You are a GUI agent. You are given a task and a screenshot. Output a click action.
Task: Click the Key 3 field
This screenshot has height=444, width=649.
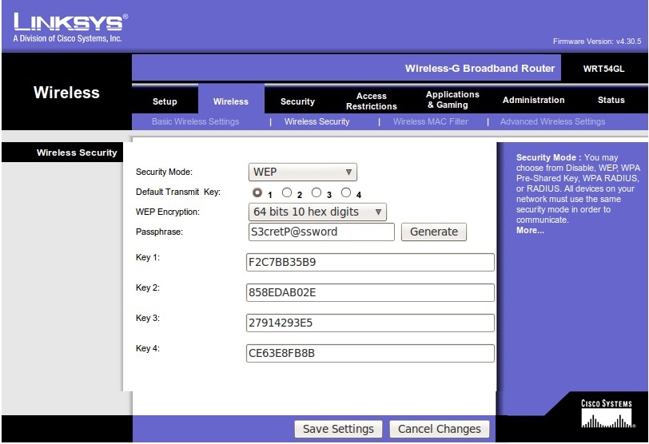[370, 323]
